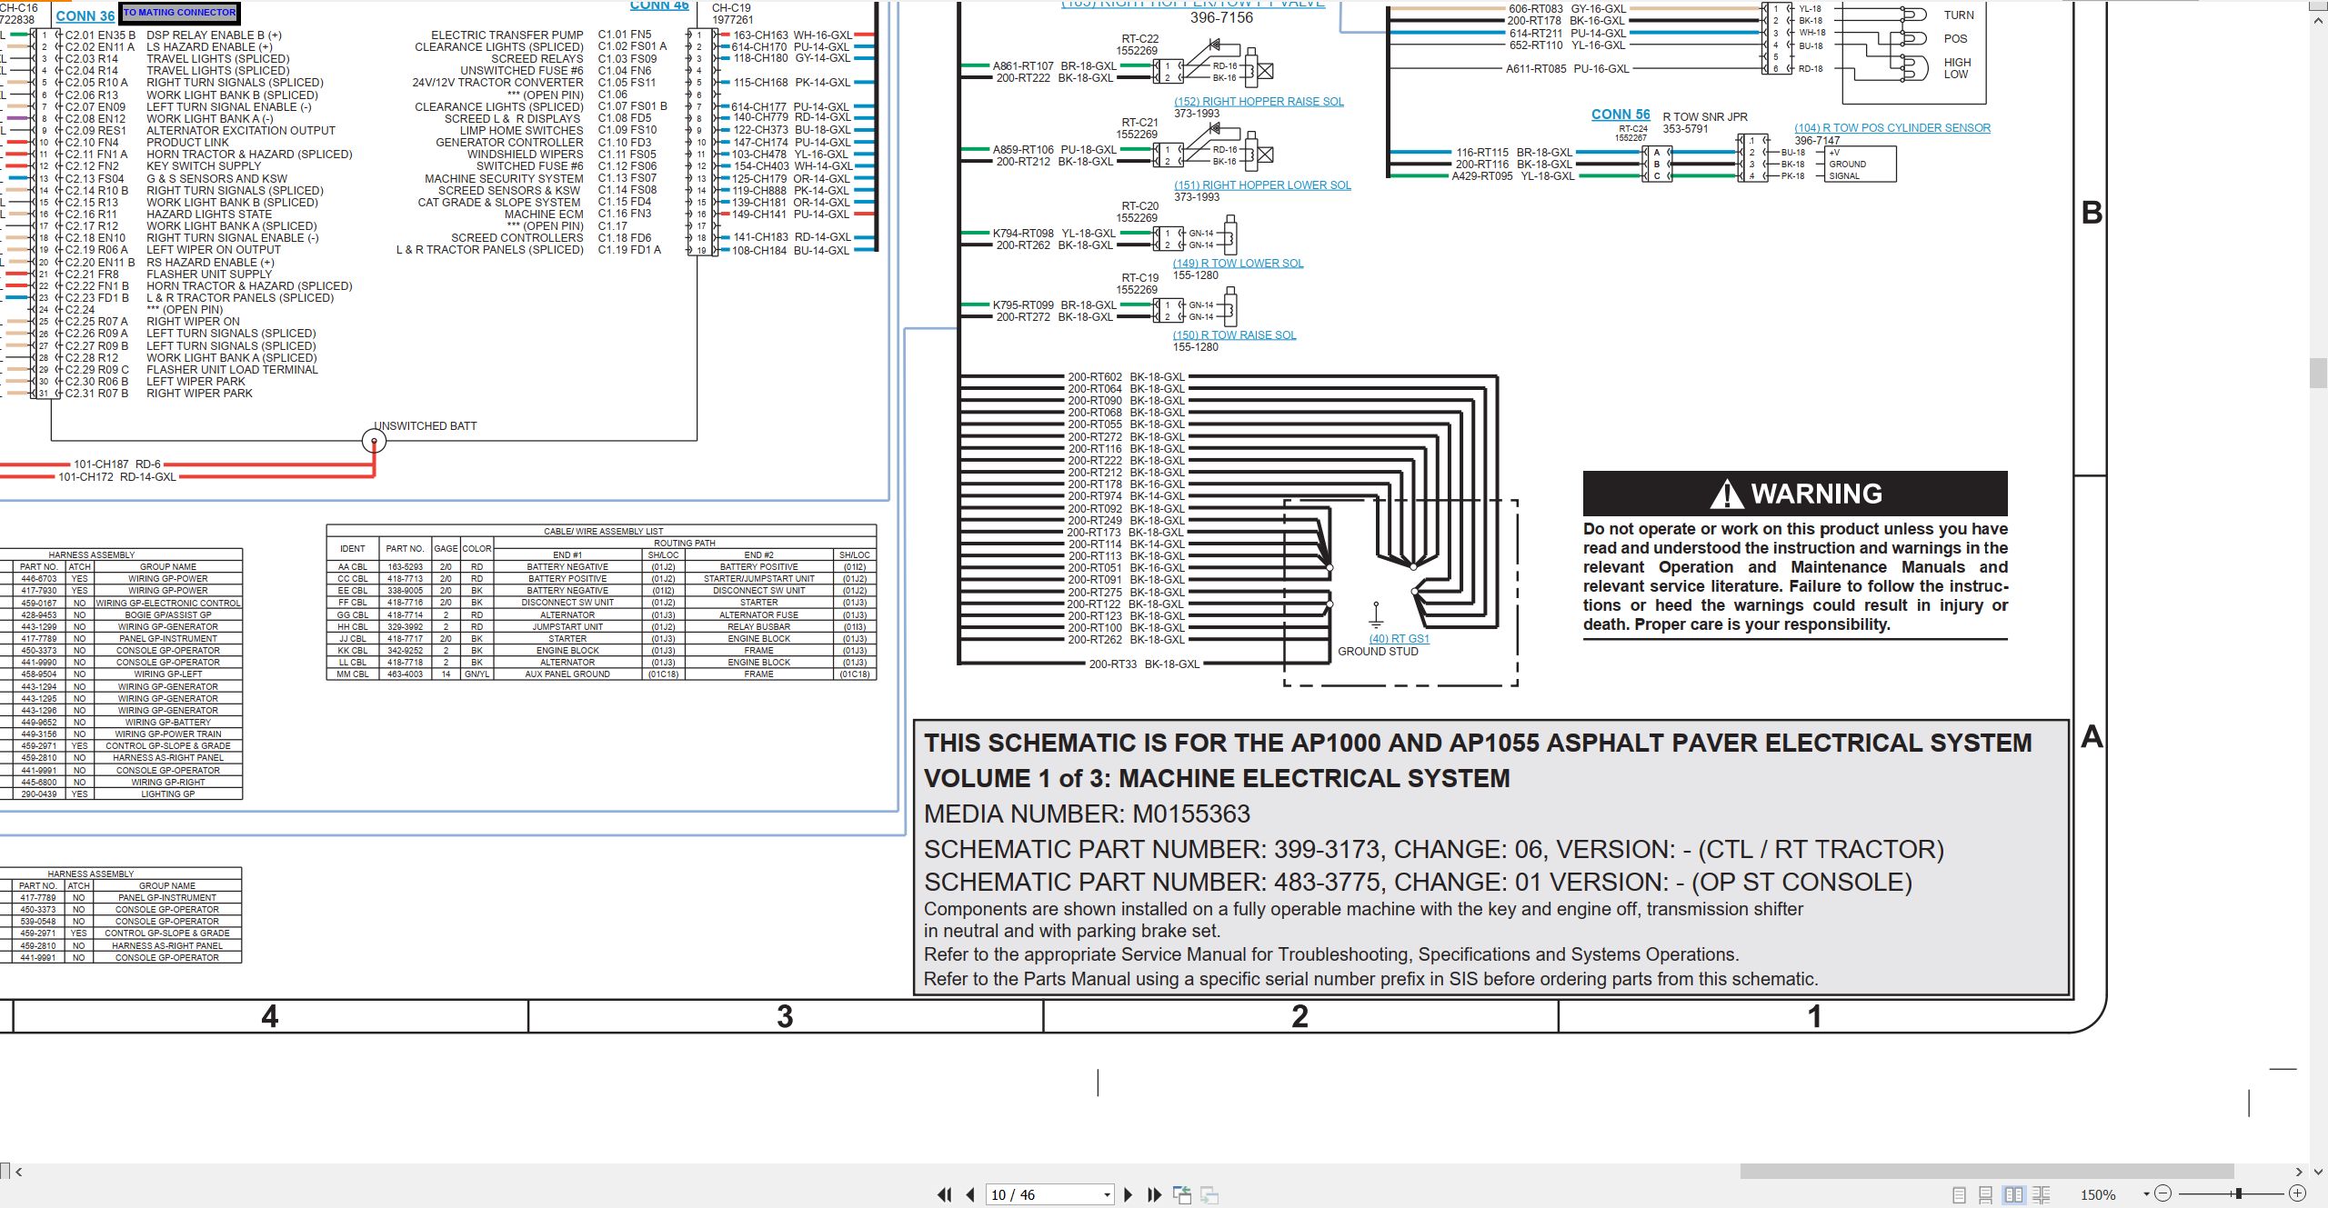Click the TO MATING CONNECTOR button
This screenshot has width=2328, height=1208.
click(x=179, y=13)
